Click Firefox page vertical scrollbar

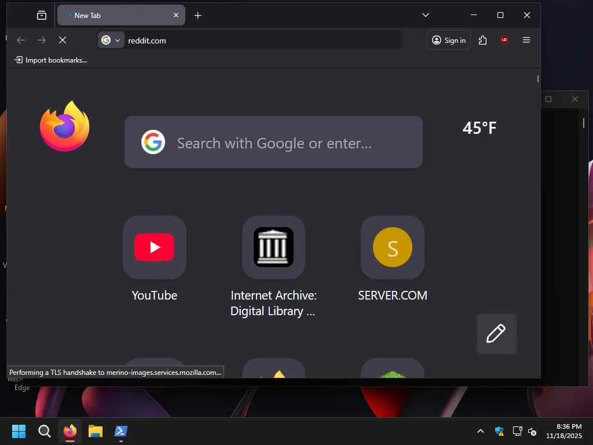click(538, 79)
